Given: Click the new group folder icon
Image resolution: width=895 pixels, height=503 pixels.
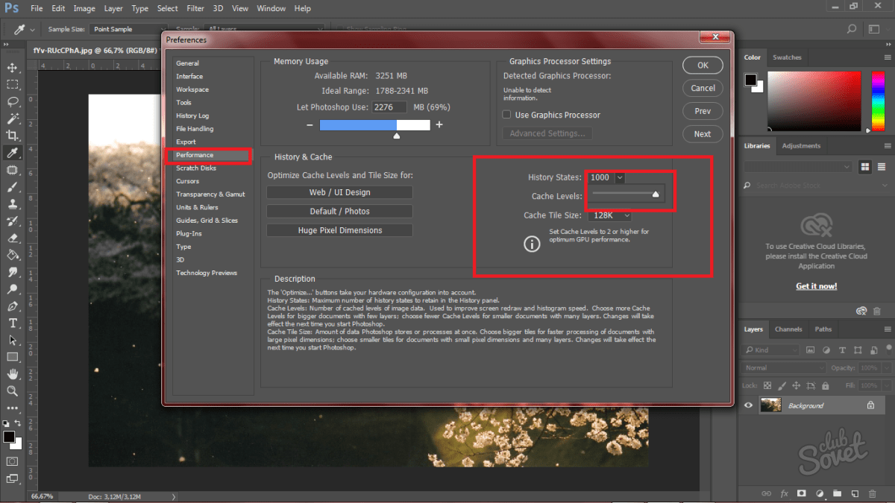Looking at the screenshot, I should [x=838, y=493].
